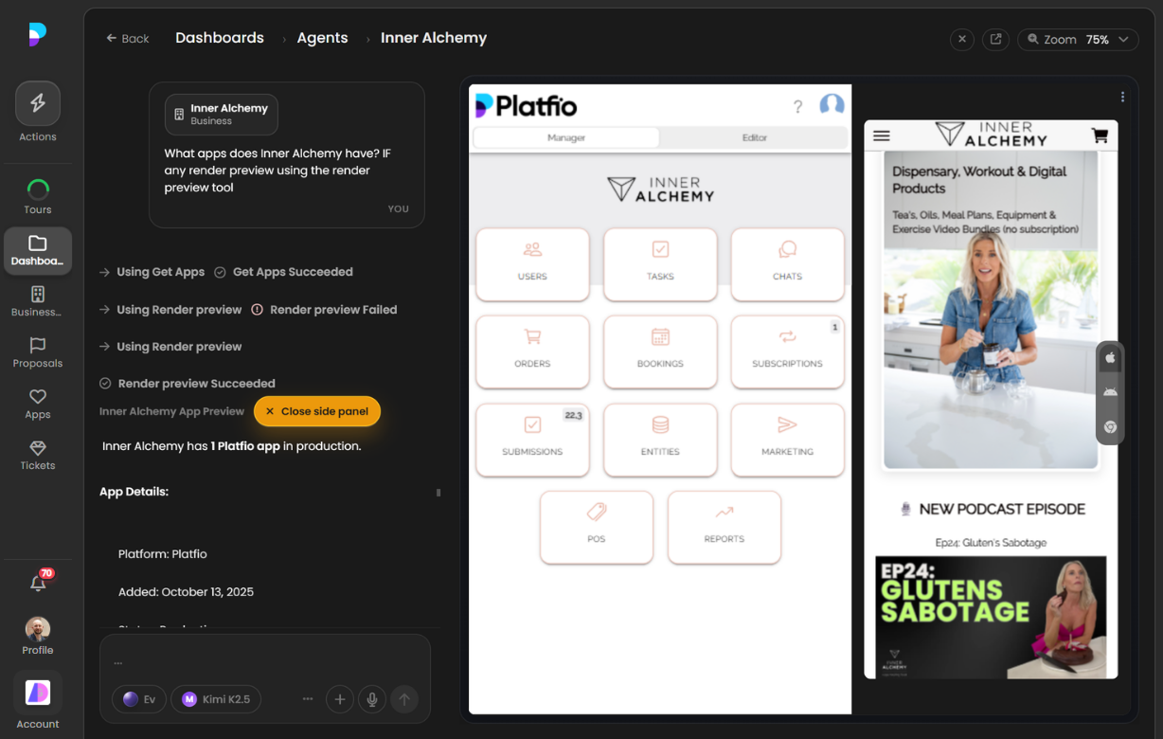Click the Glutens Sabotage podcast thumbnail
This screenshot has width=1163, height=739.
click(x=991, y=616)
